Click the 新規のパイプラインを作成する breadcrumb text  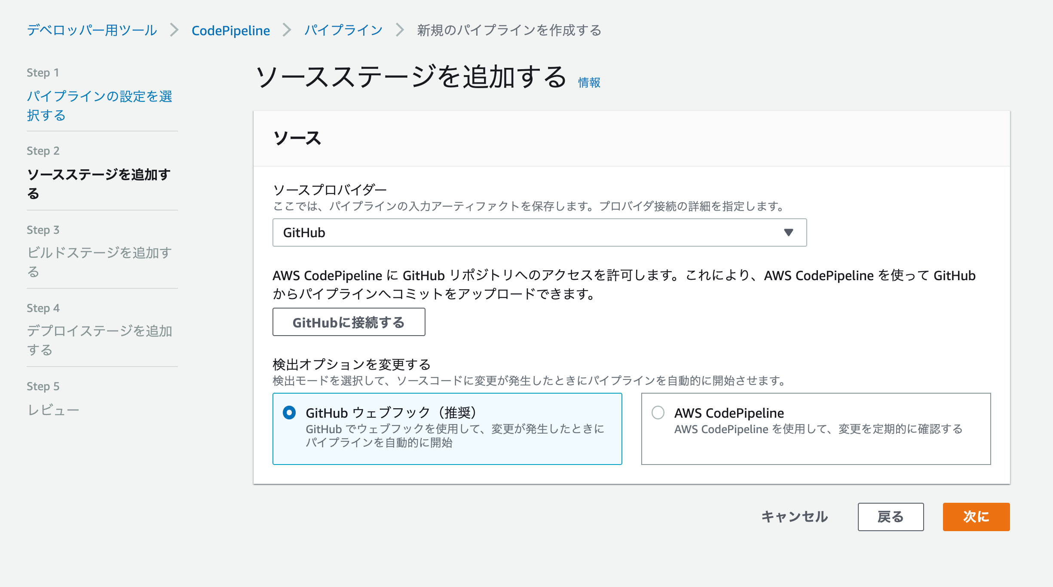508,31
